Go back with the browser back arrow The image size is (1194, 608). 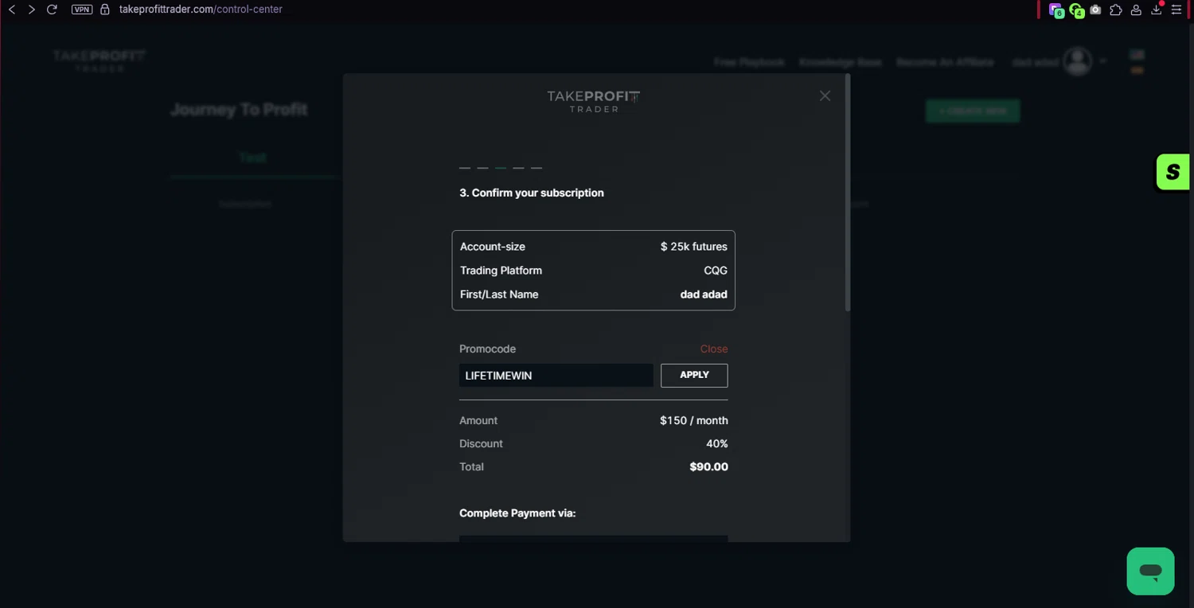tap(12, 10)
